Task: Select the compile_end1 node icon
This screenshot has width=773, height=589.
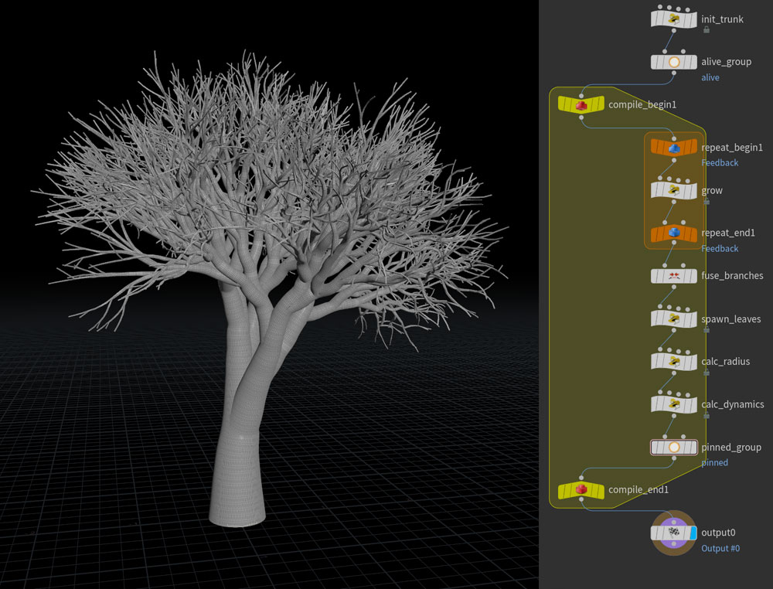Action: 581,490
